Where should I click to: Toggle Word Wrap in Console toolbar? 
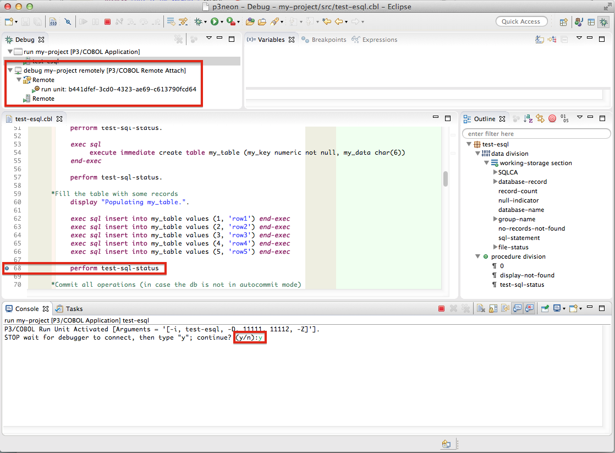tap(505, 309)
